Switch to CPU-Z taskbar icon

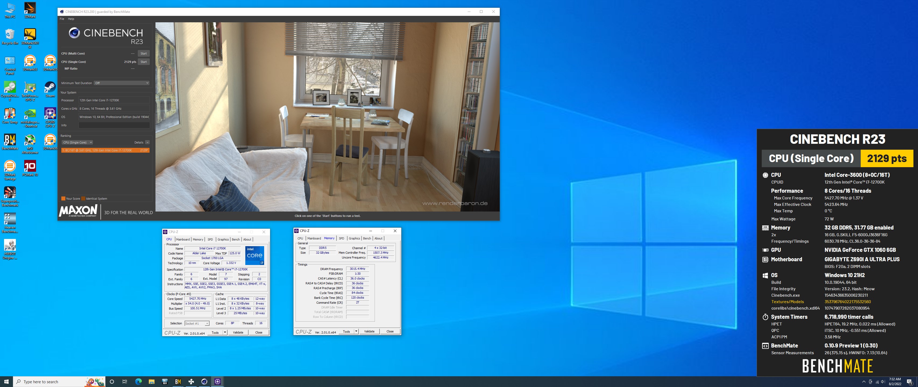click(217, 382)
